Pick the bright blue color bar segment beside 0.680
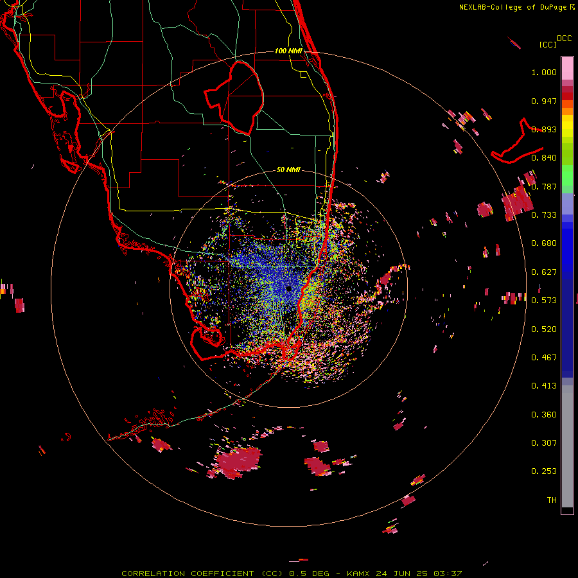Viewport: 578px width, 578px height. tap(567, 250)
